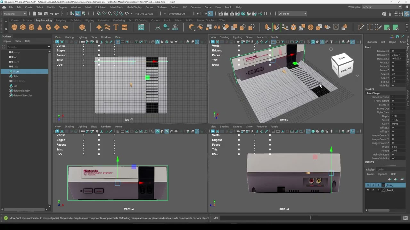Open the Layers menu in Layer Editor

click(371, 174)
